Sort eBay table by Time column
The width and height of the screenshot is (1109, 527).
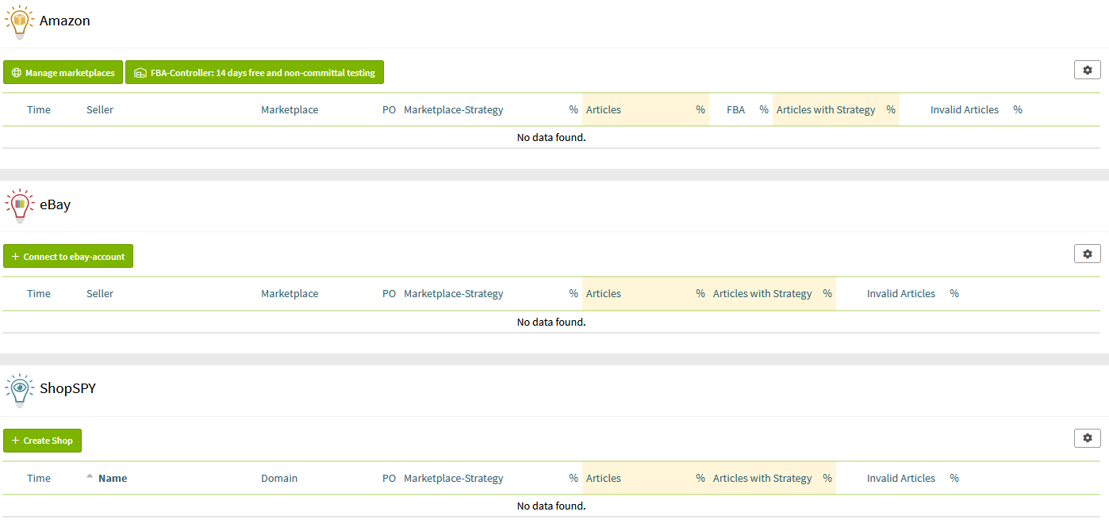39,293
